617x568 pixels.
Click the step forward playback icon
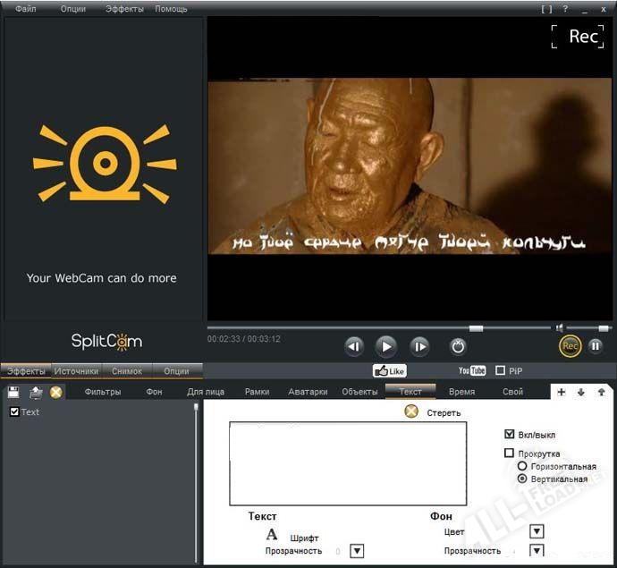(419, 346)
